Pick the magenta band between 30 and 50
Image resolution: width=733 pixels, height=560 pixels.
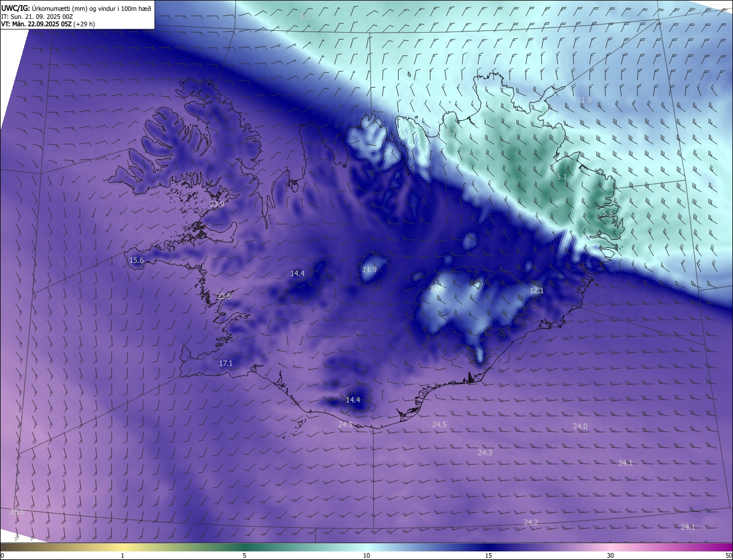(671, 547)
